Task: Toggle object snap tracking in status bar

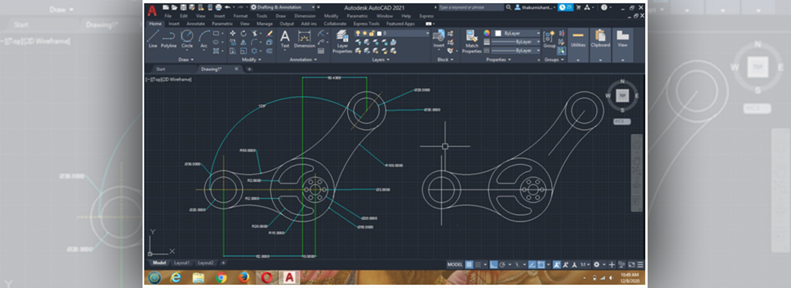Action: tap(532, 265)
